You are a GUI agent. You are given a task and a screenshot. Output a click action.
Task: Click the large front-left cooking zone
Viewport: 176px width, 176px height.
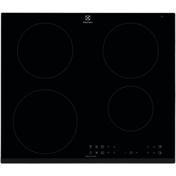(x=45, y=122)
